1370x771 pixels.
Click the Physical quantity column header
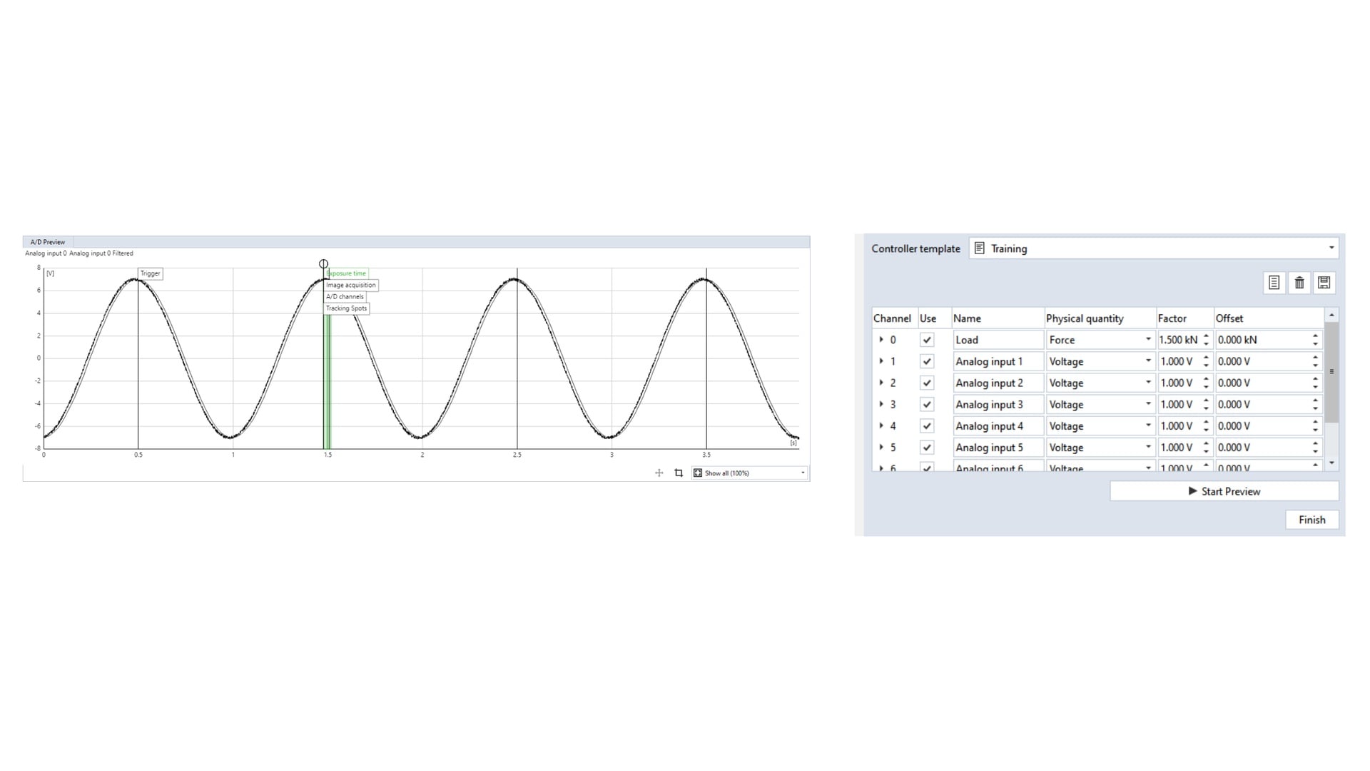pyautogui.click(x=1100, y=318)
